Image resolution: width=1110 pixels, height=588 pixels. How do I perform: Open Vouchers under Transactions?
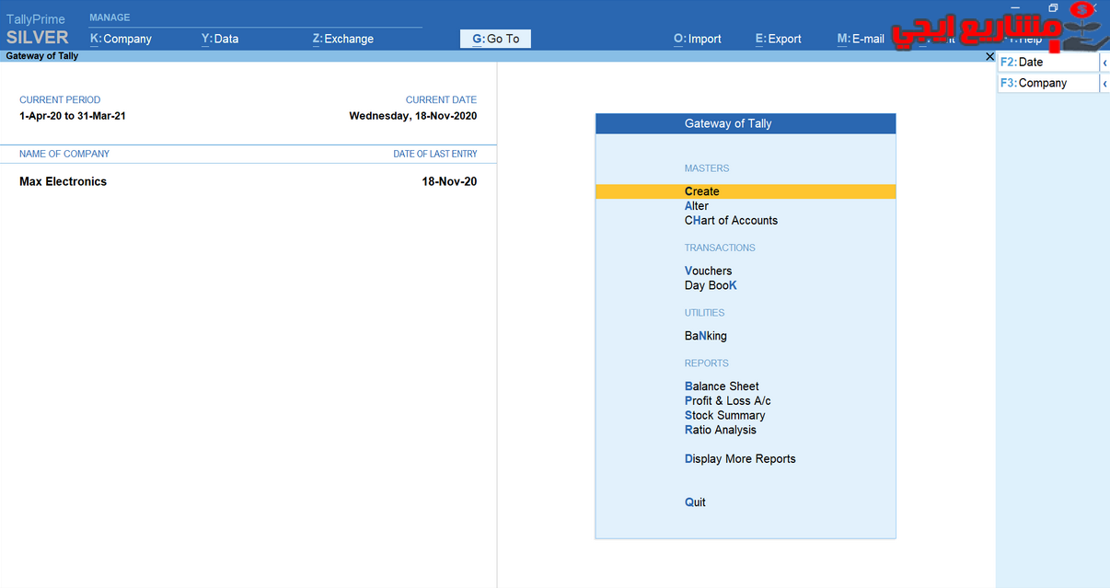pyautogui.click(x=709, y=271)
